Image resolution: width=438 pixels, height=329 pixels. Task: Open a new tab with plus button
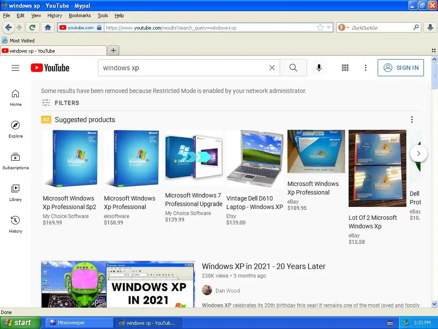coord(113,51)
